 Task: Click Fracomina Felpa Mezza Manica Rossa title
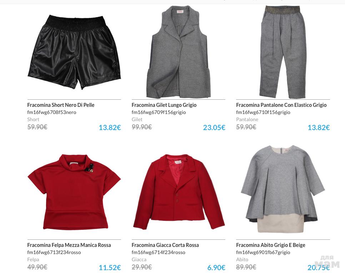[69, 245]
